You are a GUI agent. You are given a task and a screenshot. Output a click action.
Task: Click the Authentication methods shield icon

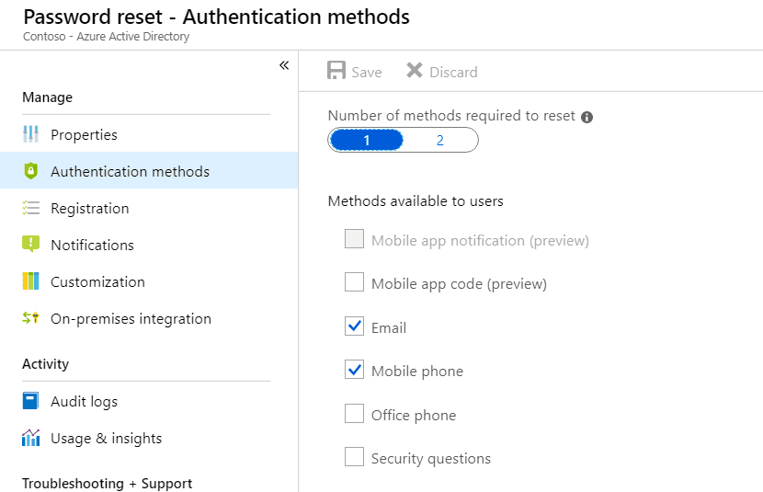click(30, 171)
